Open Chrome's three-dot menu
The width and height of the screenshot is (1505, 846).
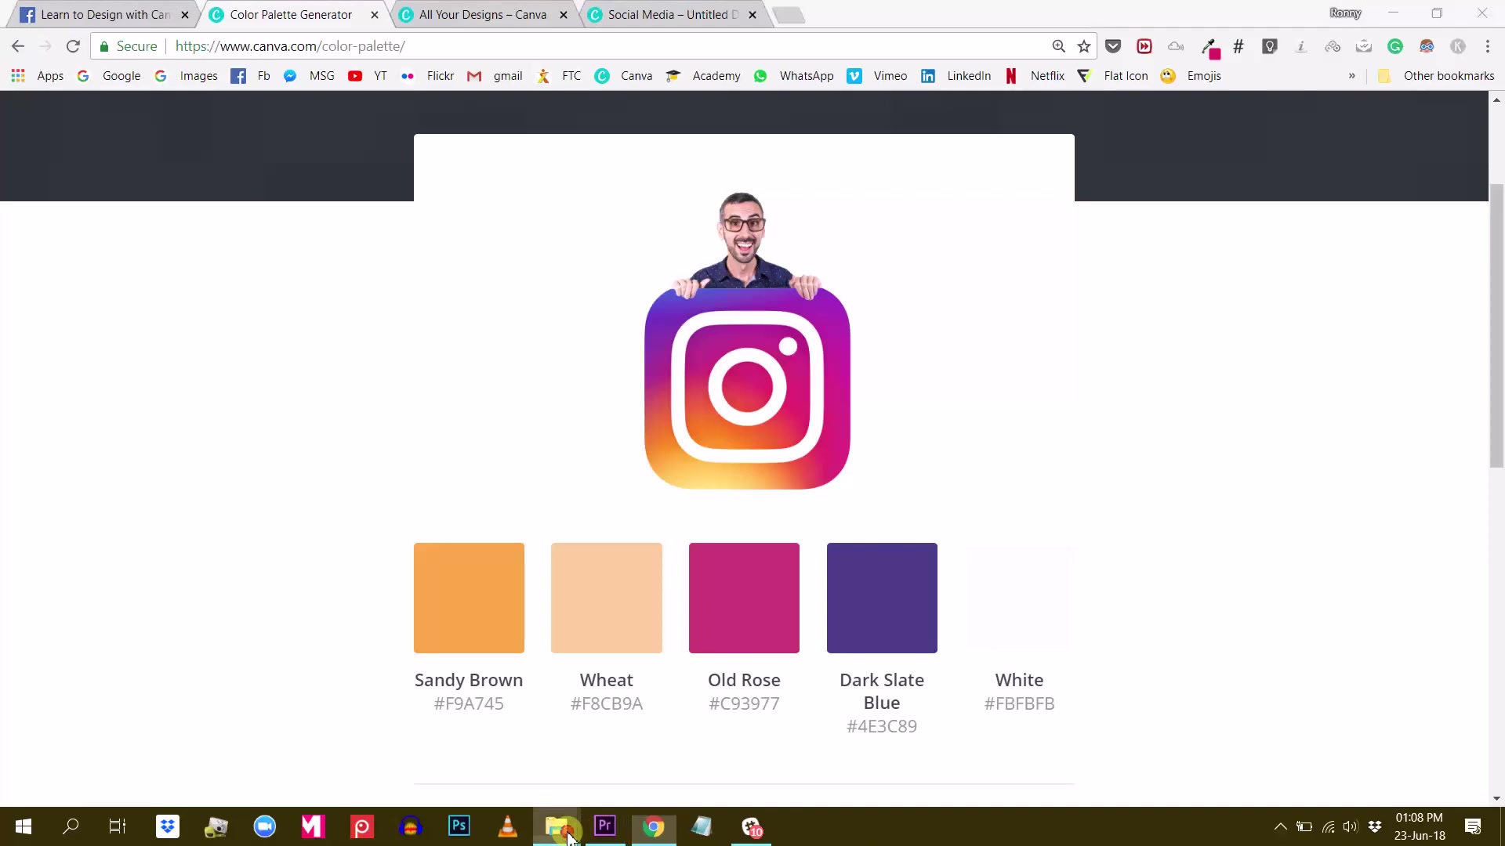(x=1488, y=46)
